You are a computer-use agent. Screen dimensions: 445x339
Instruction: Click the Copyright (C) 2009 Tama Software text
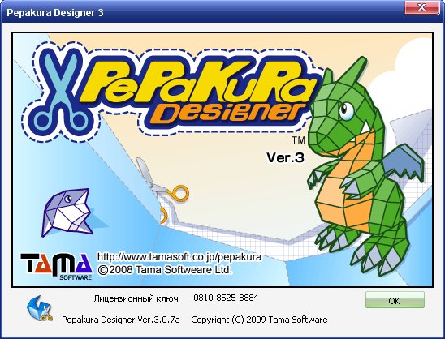pyautogui.click(x=259, y=320)
